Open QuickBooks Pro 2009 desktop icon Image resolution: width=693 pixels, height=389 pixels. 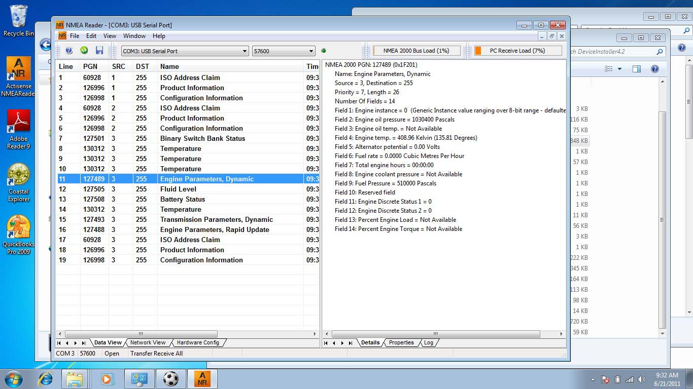click(x=19, y=235)
